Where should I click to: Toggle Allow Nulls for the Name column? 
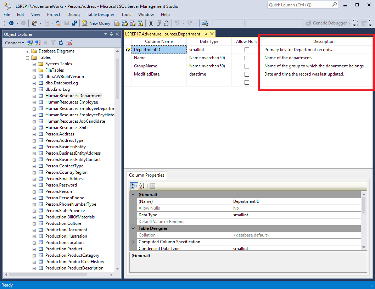click(x=247, y=57)
